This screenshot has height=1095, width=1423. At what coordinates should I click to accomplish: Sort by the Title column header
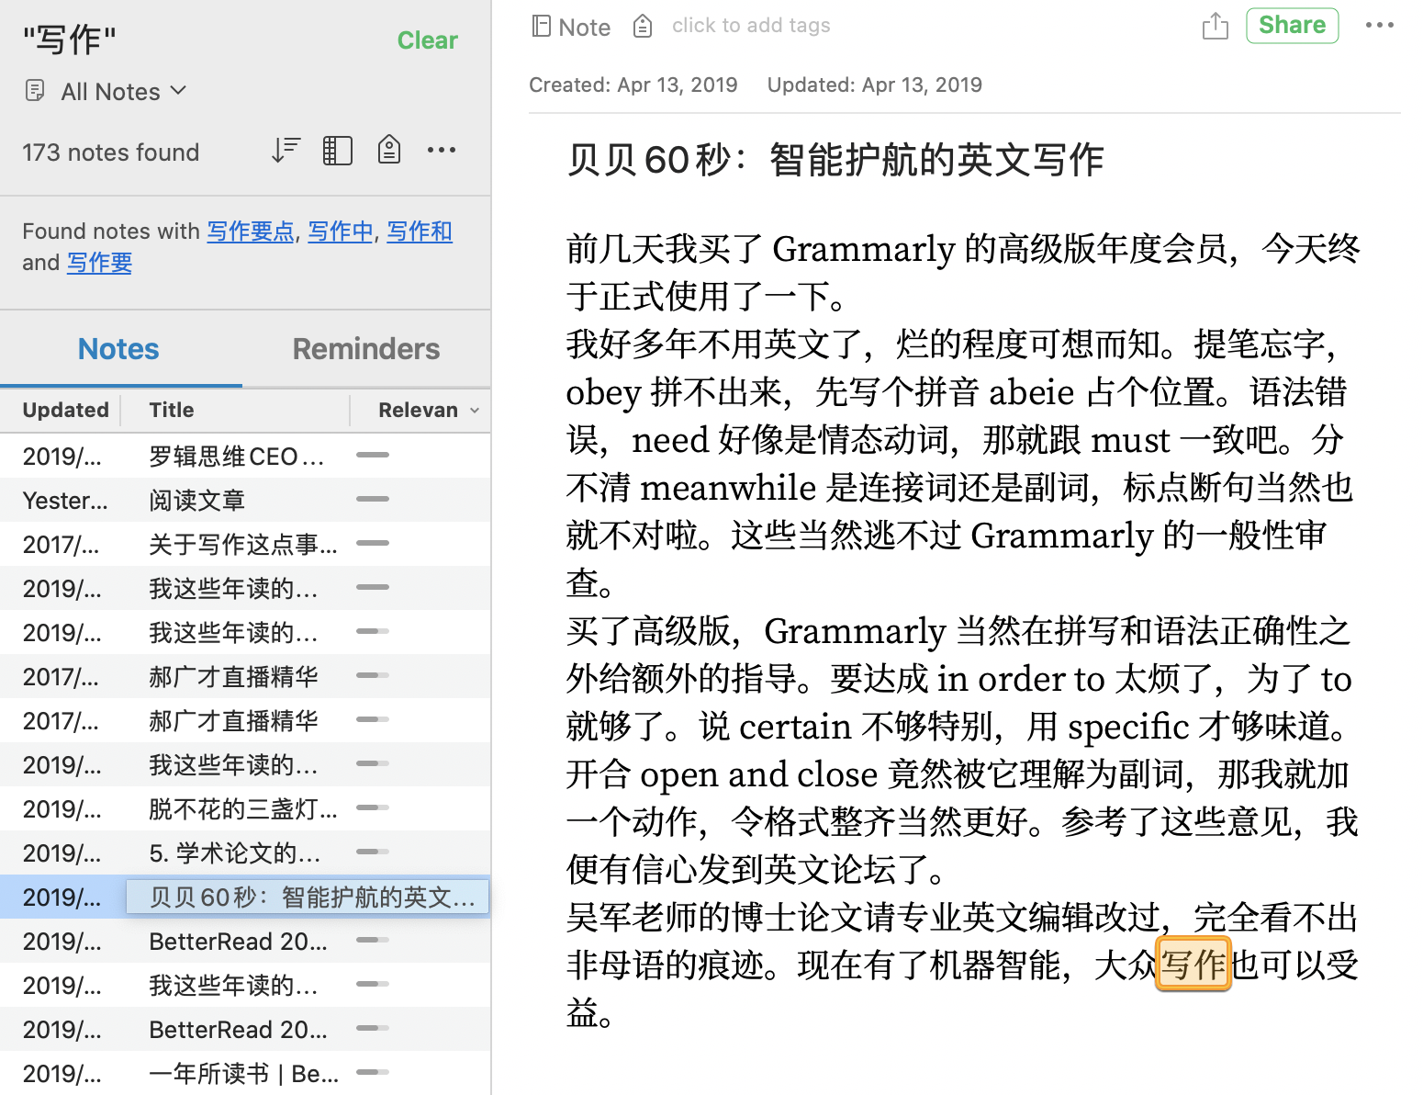pyautogui.click(x=172, y=410)
